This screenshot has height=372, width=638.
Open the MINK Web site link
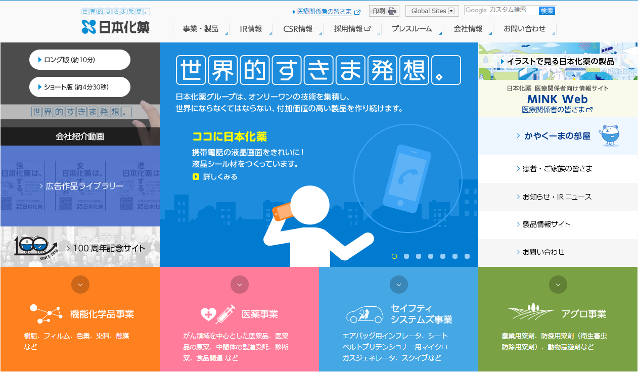[x=558, y=99]
